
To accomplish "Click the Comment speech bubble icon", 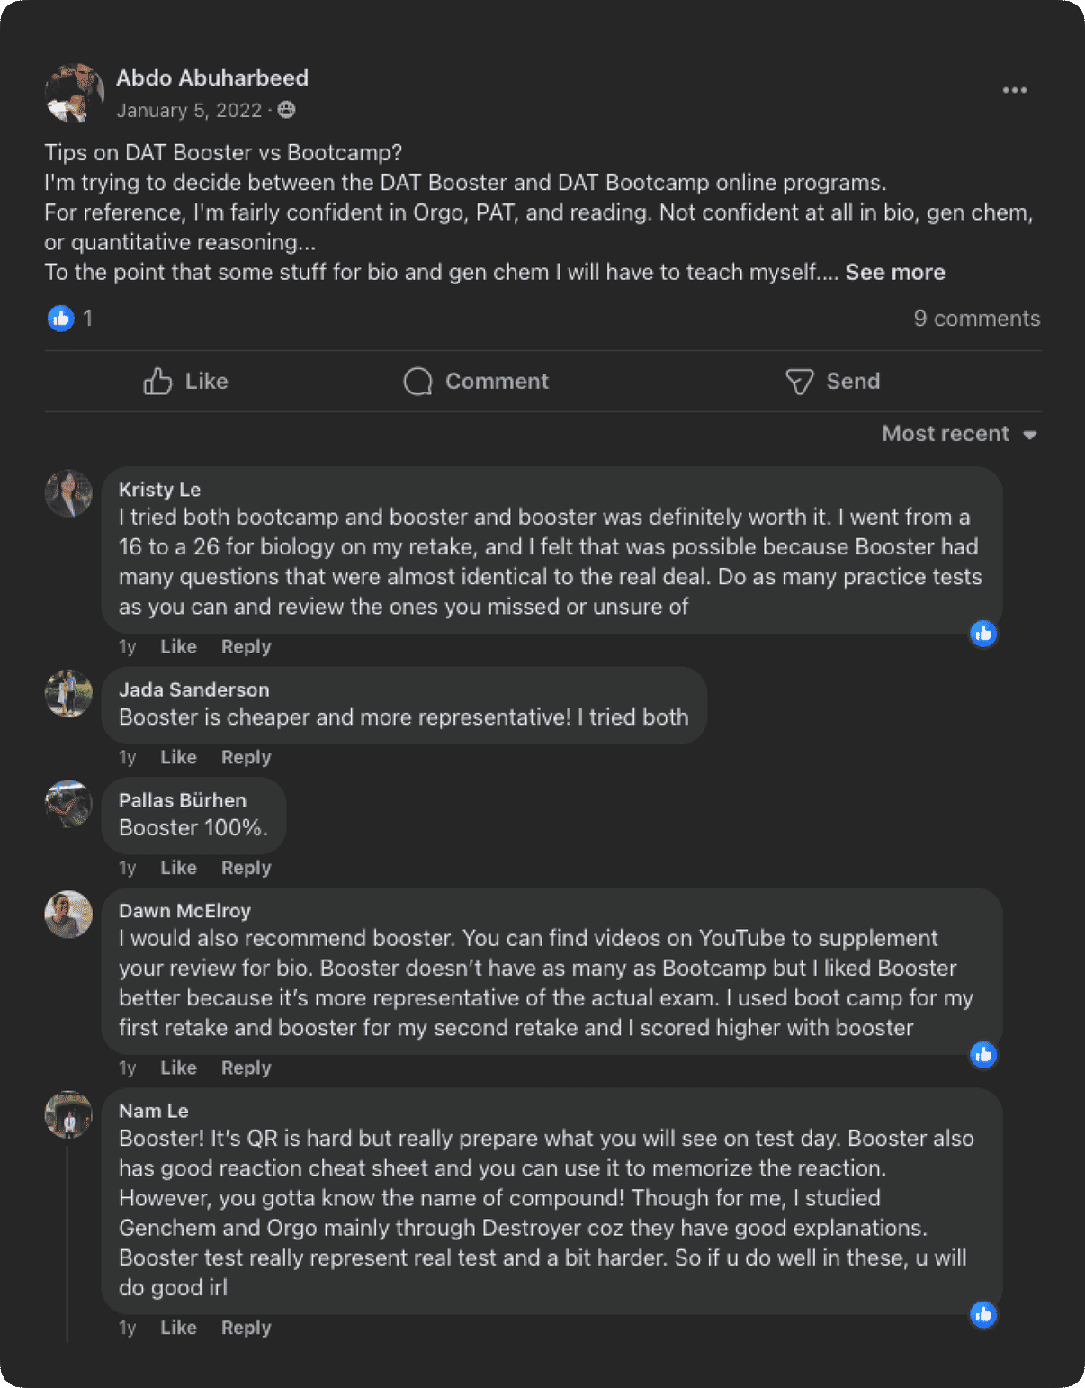I will tap(417, 382).
